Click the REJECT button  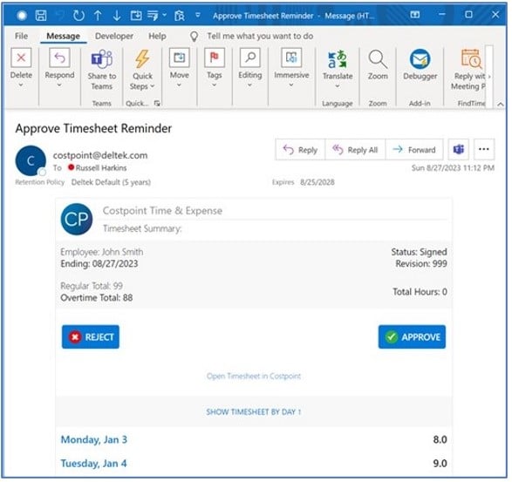point(91,336)
